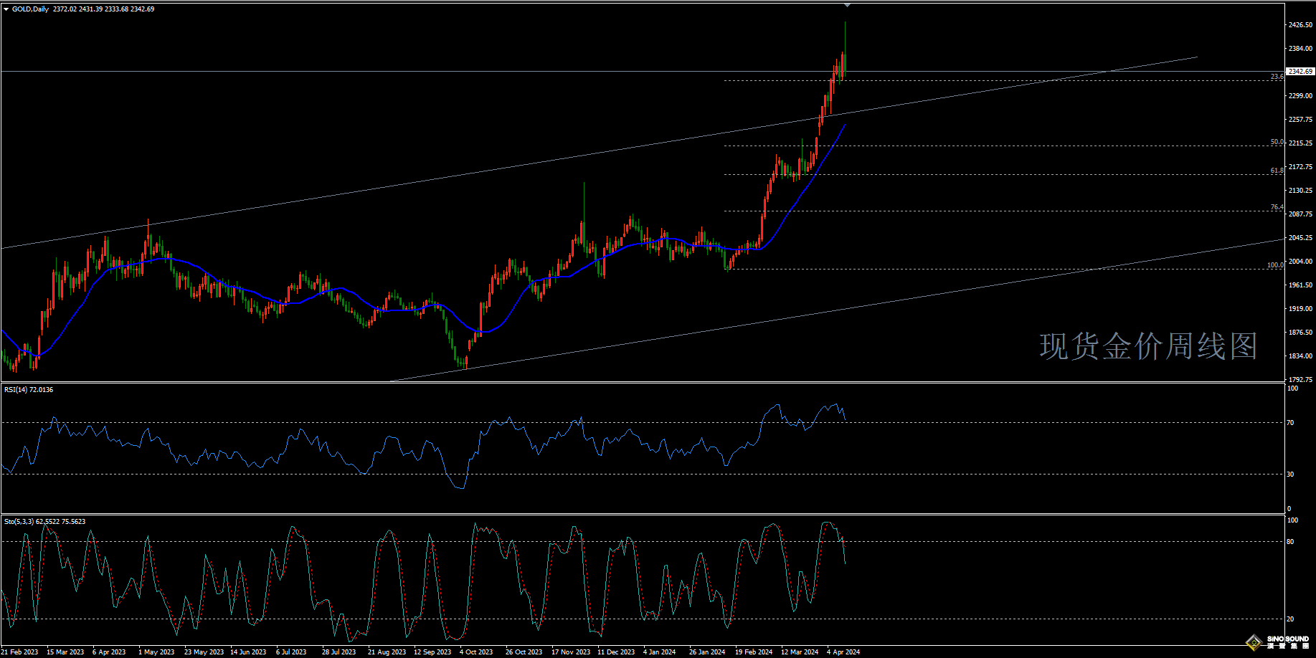Click the 4 Oct 2023 date on time axis
1316x658 pixels.
click(476, 652)
